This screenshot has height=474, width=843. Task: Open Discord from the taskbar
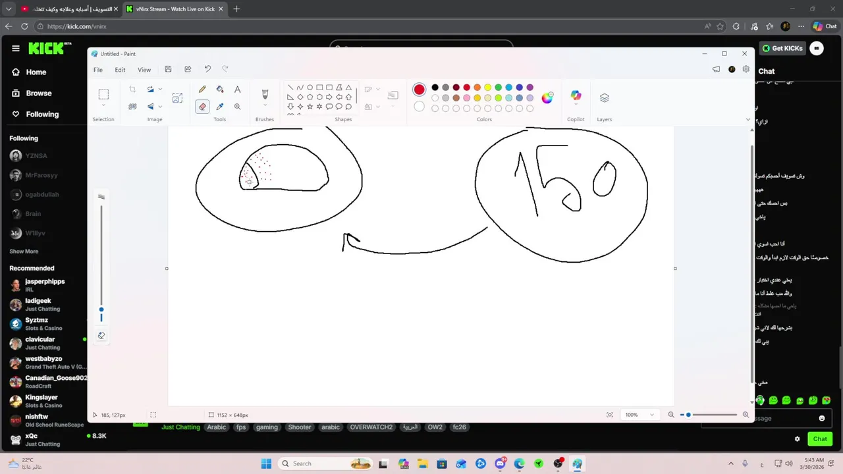coord(500,463)
